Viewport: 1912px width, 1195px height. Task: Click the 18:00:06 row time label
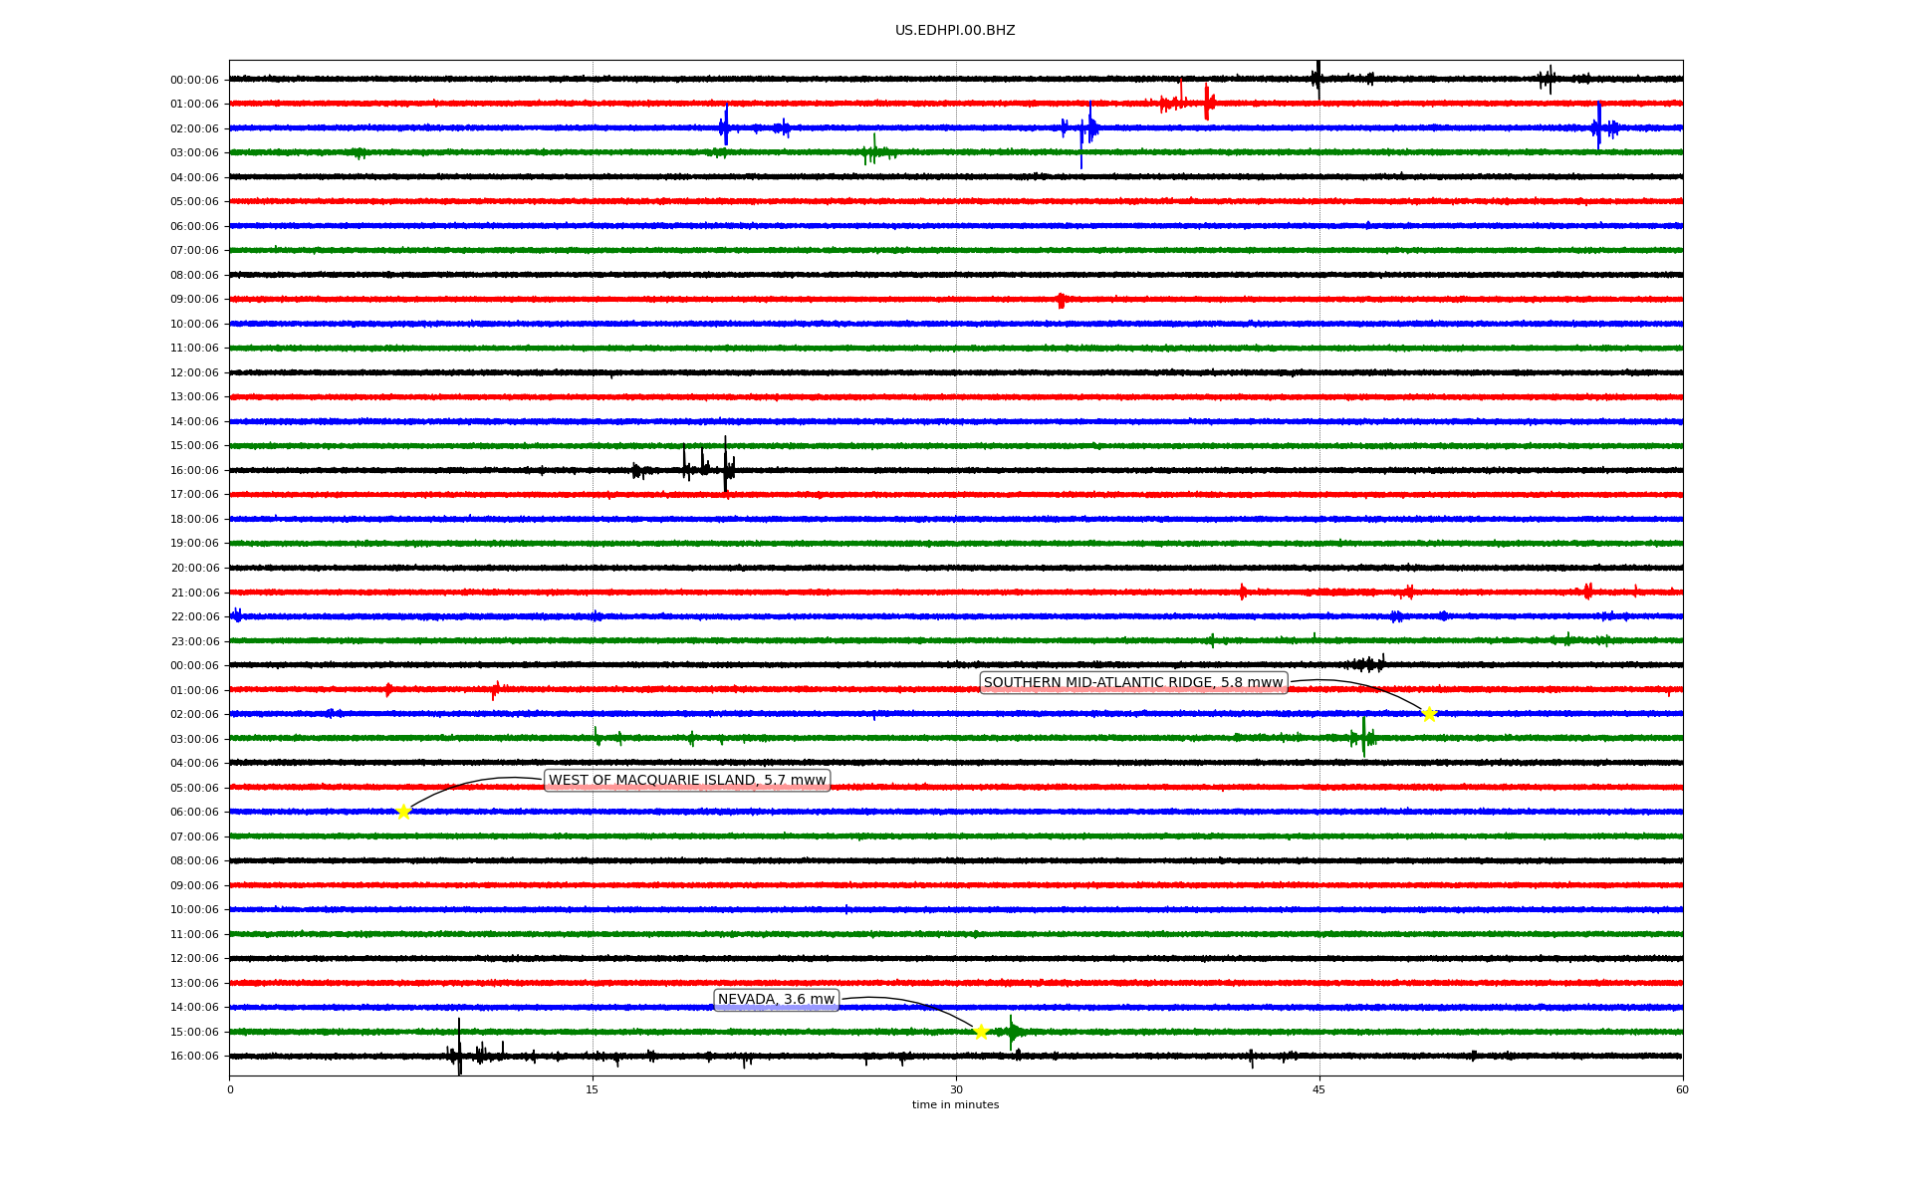pos(194,520)
